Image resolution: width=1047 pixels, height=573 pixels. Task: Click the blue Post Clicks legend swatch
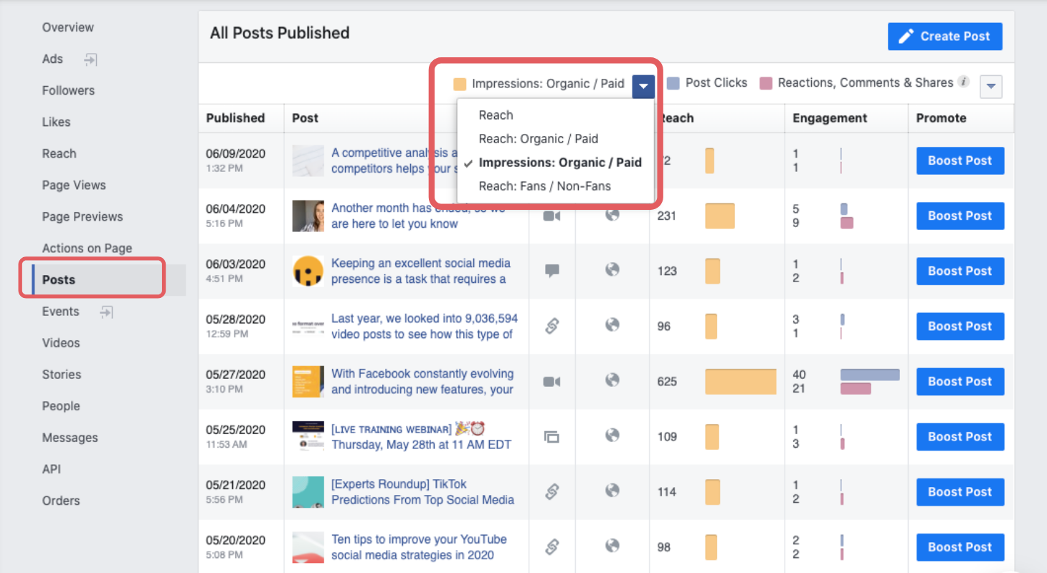673,83
